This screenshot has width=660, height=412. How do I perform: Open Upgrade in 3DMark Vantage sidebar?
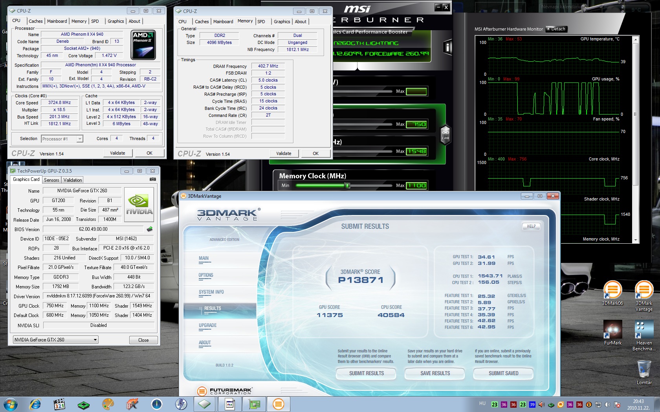[208, 325]
